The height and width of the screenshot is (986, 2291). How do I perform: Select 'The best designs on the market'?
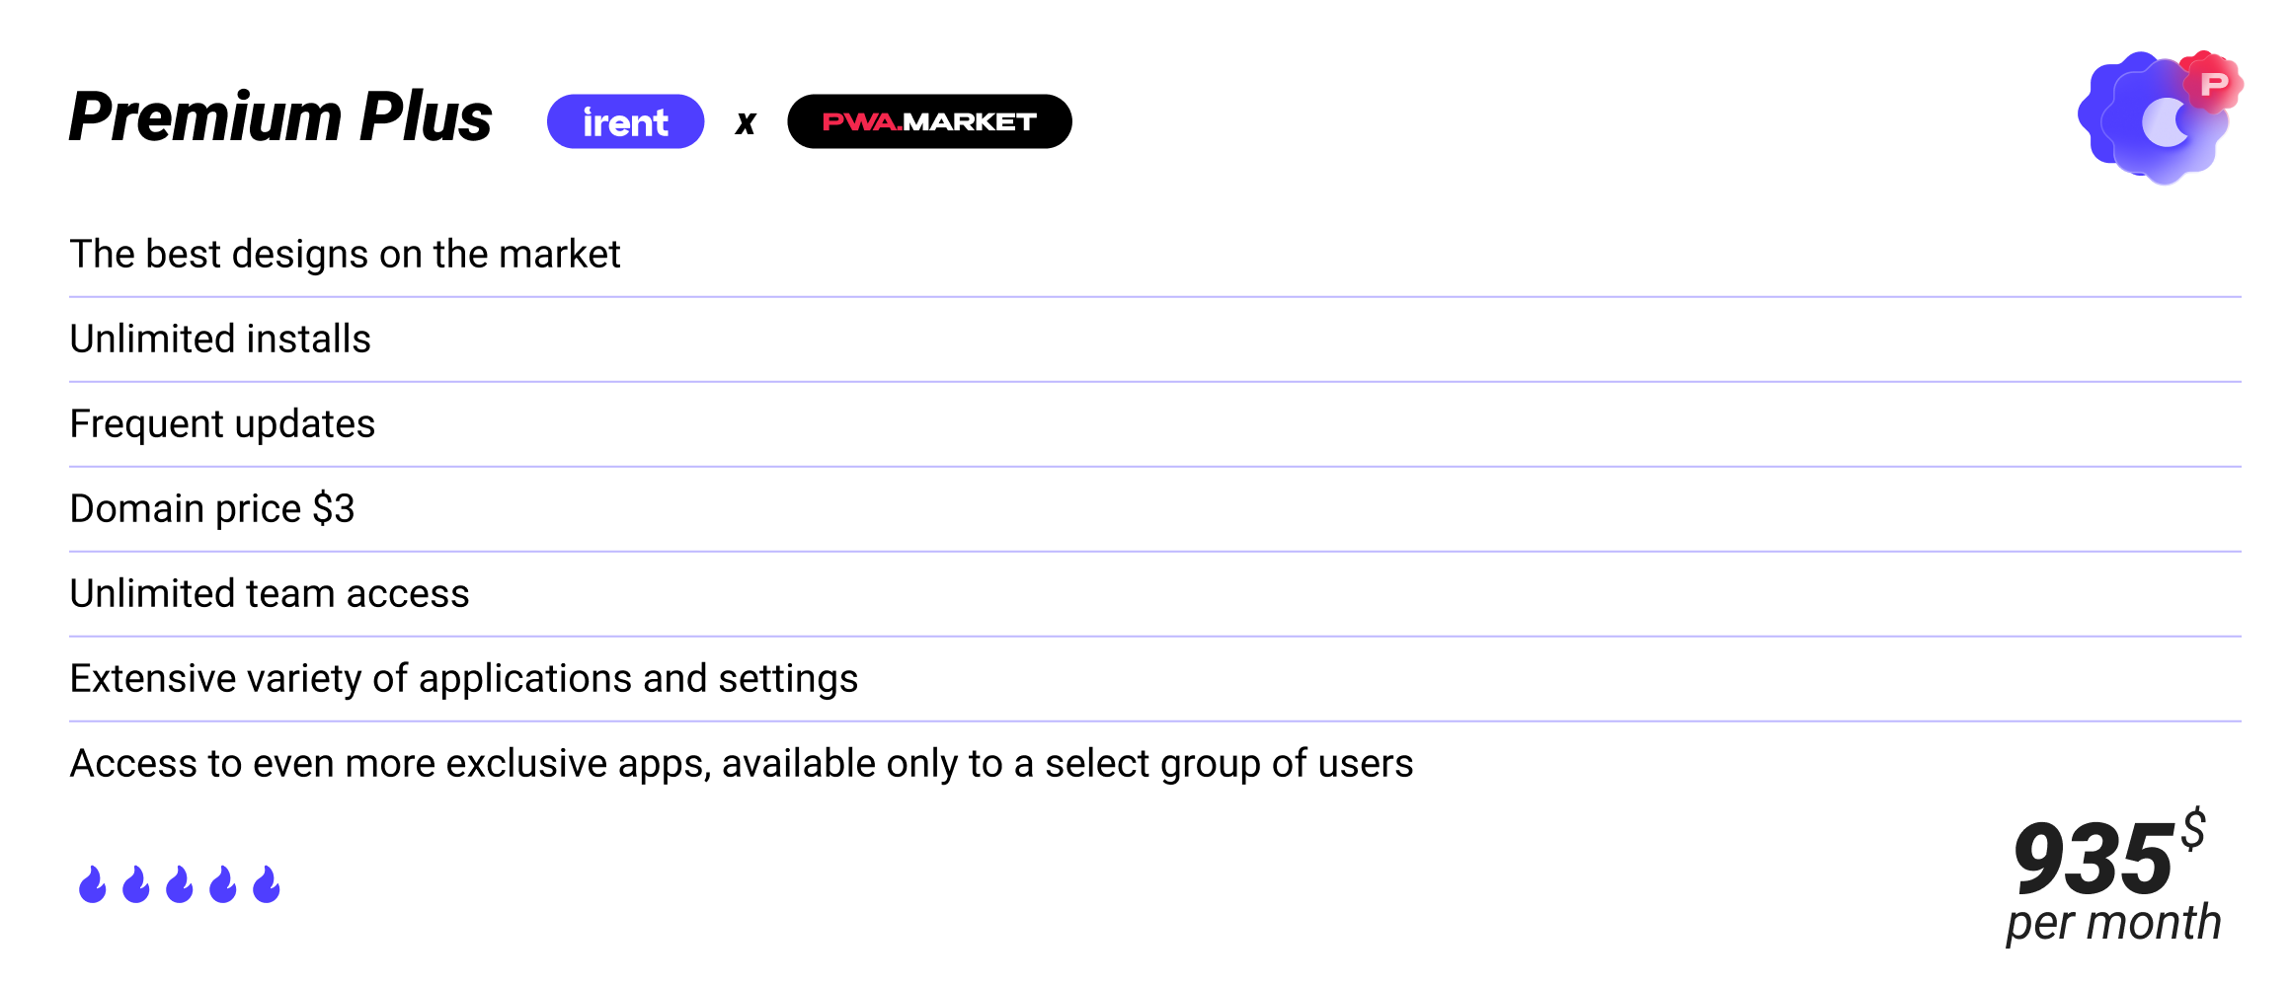click(x=345, y=255)
